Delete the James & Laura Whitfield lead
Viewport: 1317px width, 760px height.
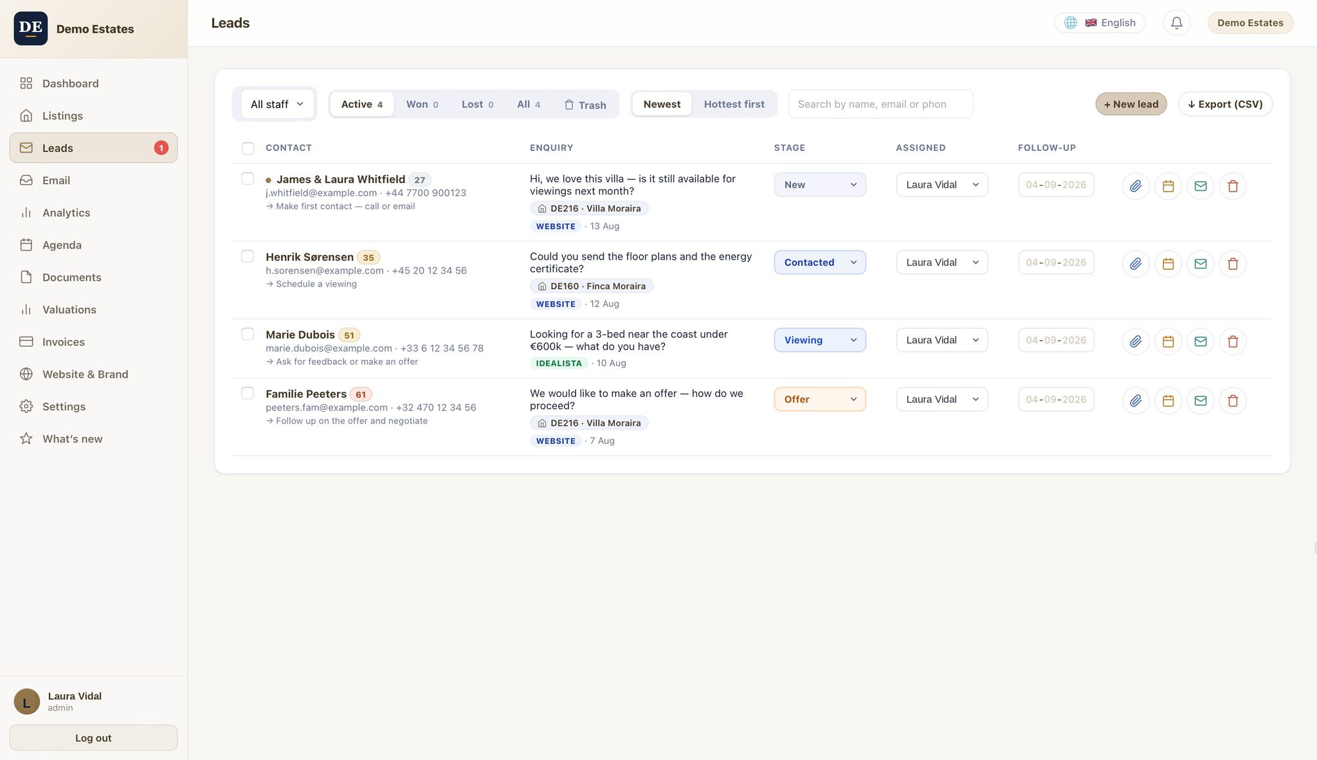pos(1233,186)
